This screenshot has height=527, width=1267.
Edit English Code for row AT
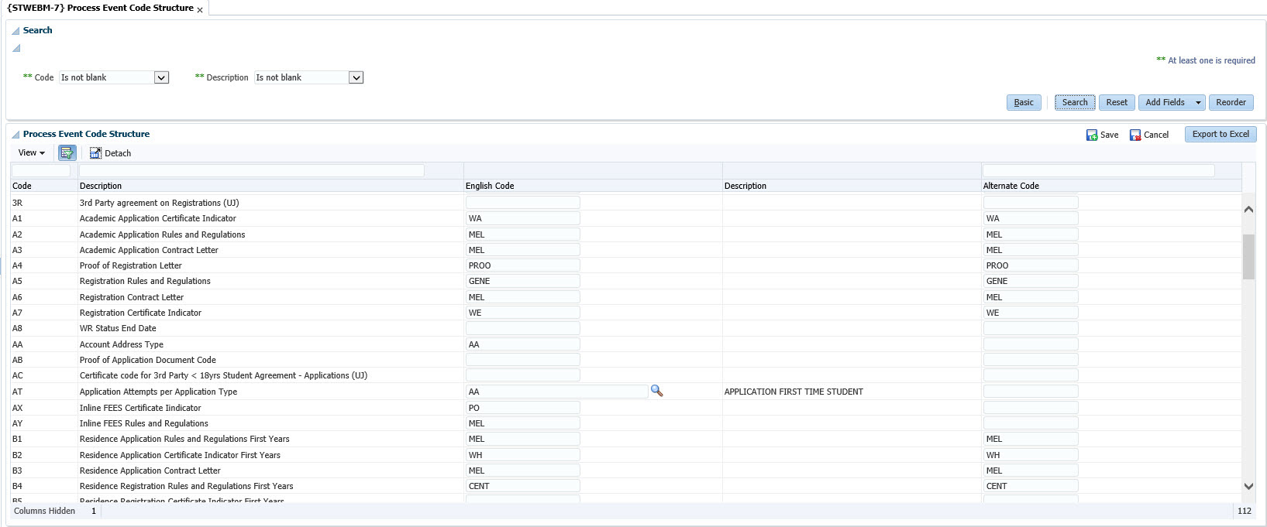point(556,392)
